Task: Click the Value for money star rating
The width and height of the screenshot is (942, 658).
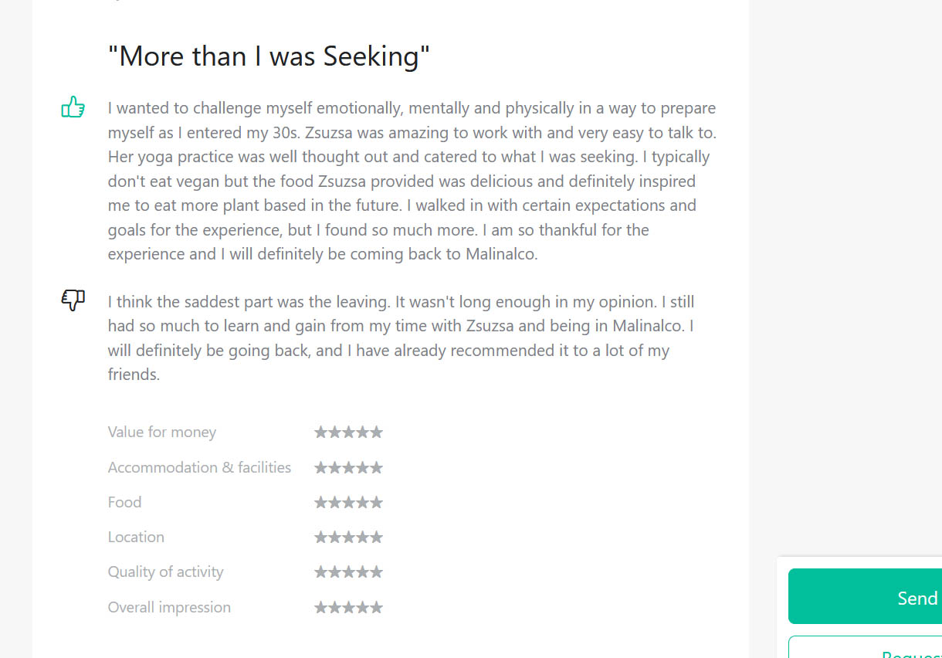Action: pos(348,432)
